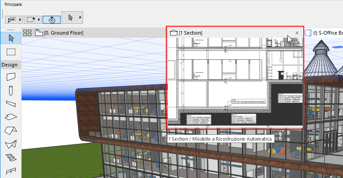
Task: Click the Section tab preview thumbnail
Action: (x=235, y=83)
